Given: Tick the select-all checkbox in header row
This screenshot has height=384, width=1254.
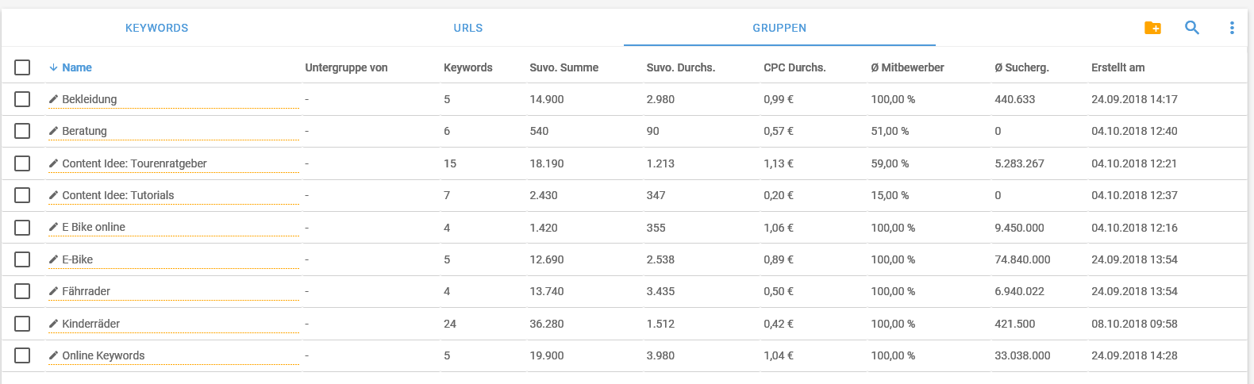Looking at the screenshot, I should (22, 67).
